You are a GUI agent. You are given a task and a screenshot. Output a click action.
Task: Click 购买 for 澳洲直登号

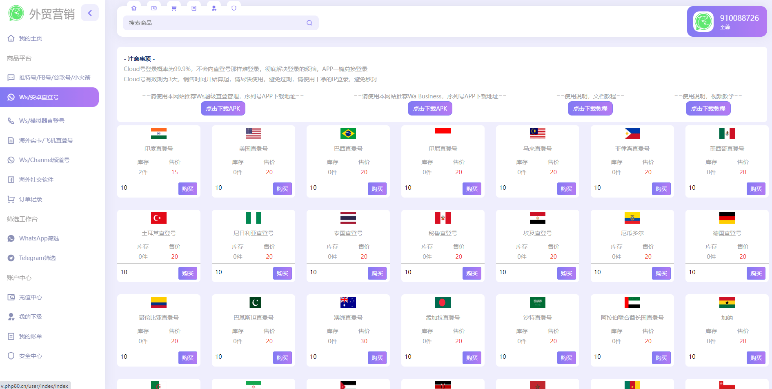point(377,358)
